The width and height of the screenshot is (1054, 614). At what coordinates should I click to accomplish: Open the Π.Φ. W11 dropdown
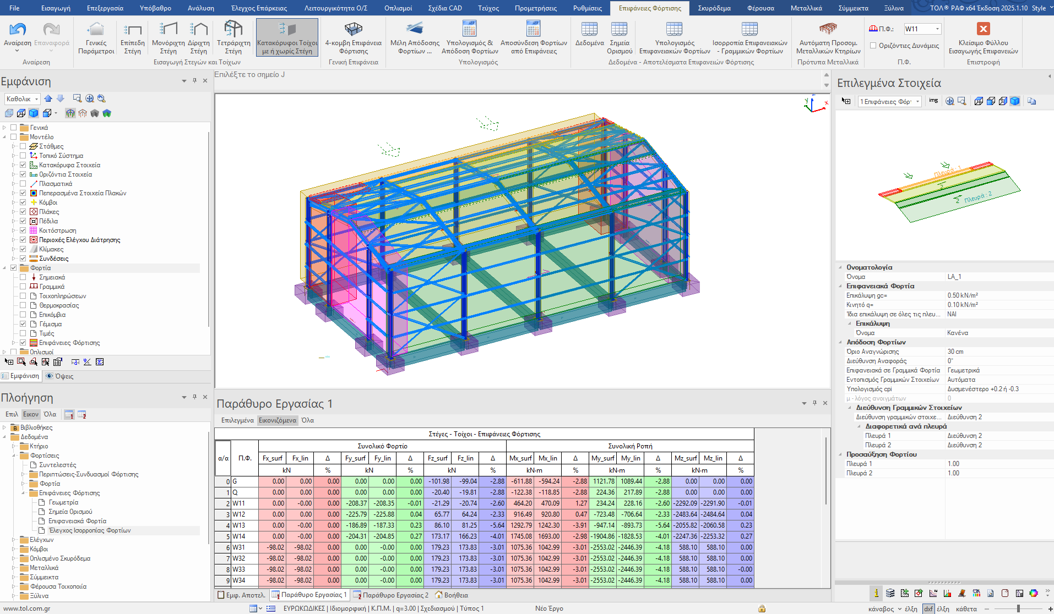point(937,29)
